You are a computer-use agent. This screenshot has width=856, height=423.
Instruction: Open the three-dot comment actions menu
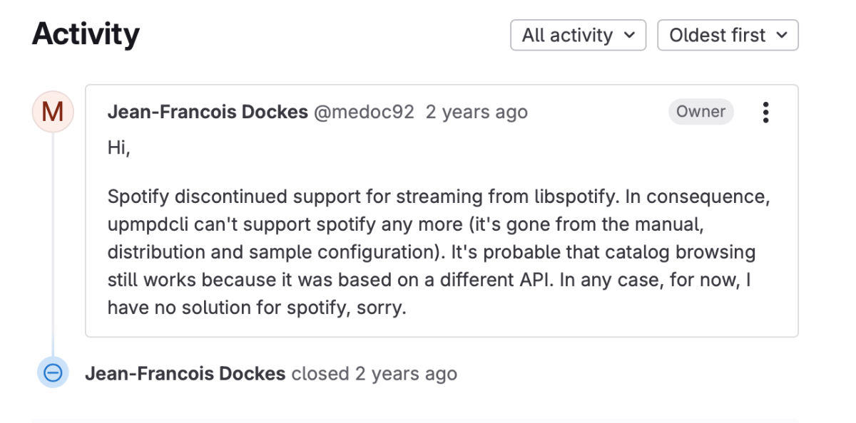click(x=765, y=113)
